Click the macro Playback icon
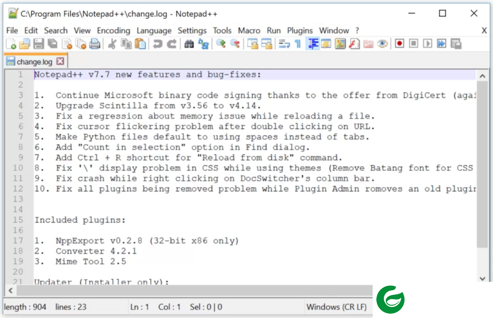Viewport: 493px width, 318px height. tap(428, 43)
